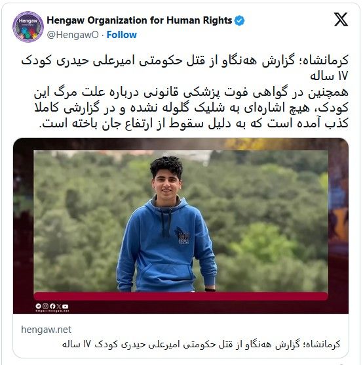Click the tweet's last text line
The height and width of the screenshot is (365, 363).
click(194, 123)
